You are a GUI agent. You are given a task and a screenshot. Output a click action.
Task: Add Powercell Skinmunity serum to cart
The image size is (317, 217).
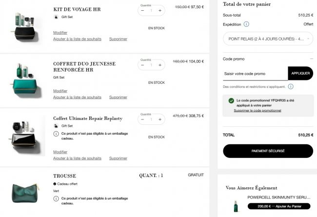point(279,206)
